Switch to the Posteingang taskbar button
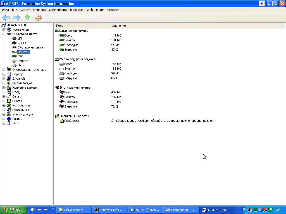286x214 pixels. point(181,210)
